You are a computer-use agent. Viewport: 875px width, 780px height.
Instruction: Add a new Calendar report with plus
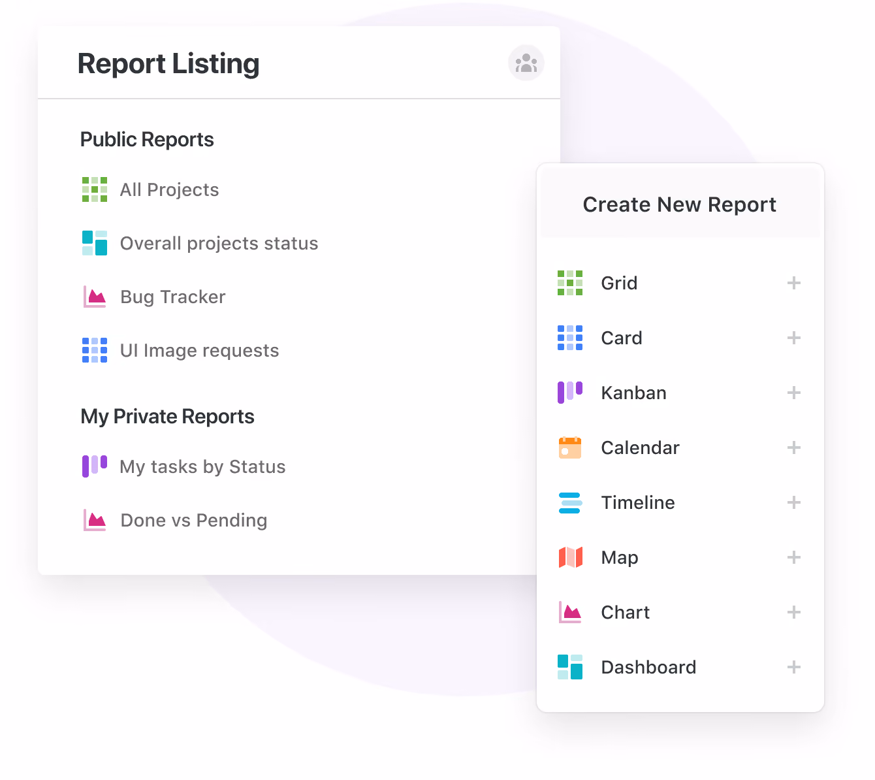[x=794, y=447]
